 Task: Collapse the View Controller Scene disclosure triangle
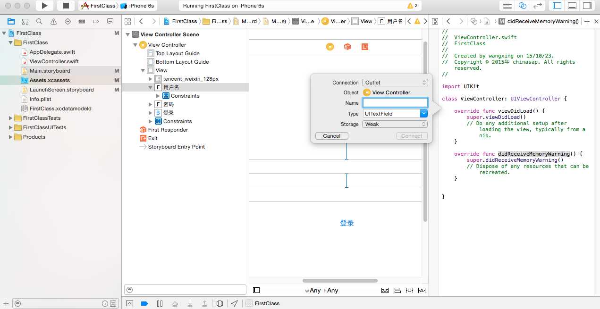coord(127,34)
